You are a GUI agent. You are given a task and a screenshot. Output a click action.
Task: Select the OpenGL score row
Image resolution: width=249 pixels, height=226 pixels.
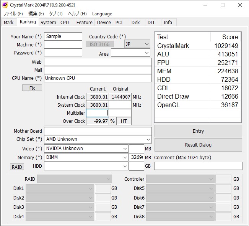(198, 105)
